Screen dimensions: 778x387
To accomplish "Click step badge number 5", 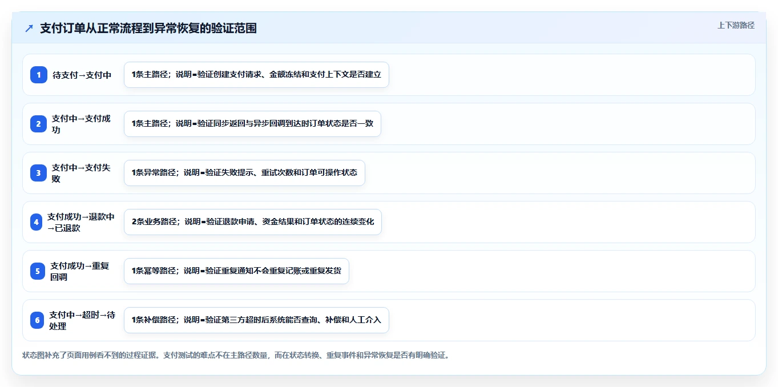I will coord(38,271).
